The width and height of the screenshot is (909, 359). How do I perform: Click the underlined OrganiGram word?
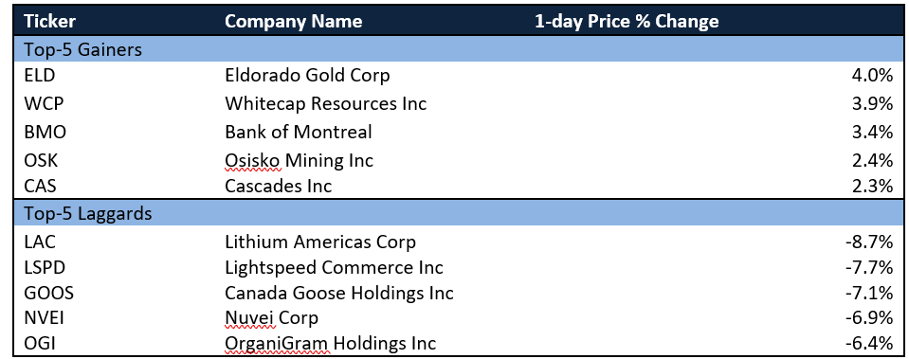[277, 343]
